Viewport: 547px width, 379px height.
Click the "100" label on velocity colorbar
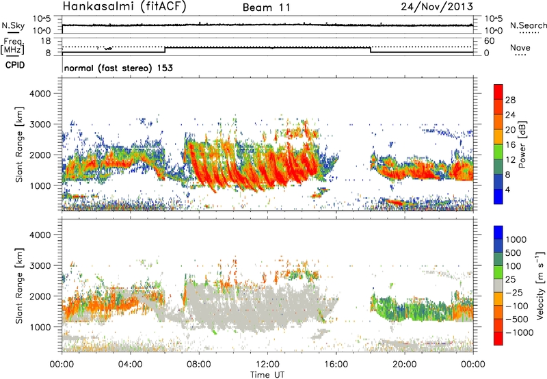point(513,266)
